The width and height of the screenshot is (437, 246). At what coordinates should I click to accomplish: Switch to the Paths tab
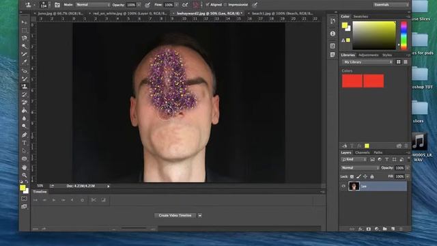click(378, 152)
